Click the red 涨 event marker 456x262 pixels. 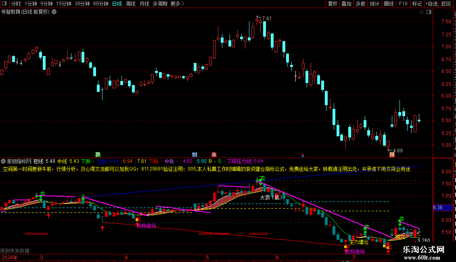point(214,154)
